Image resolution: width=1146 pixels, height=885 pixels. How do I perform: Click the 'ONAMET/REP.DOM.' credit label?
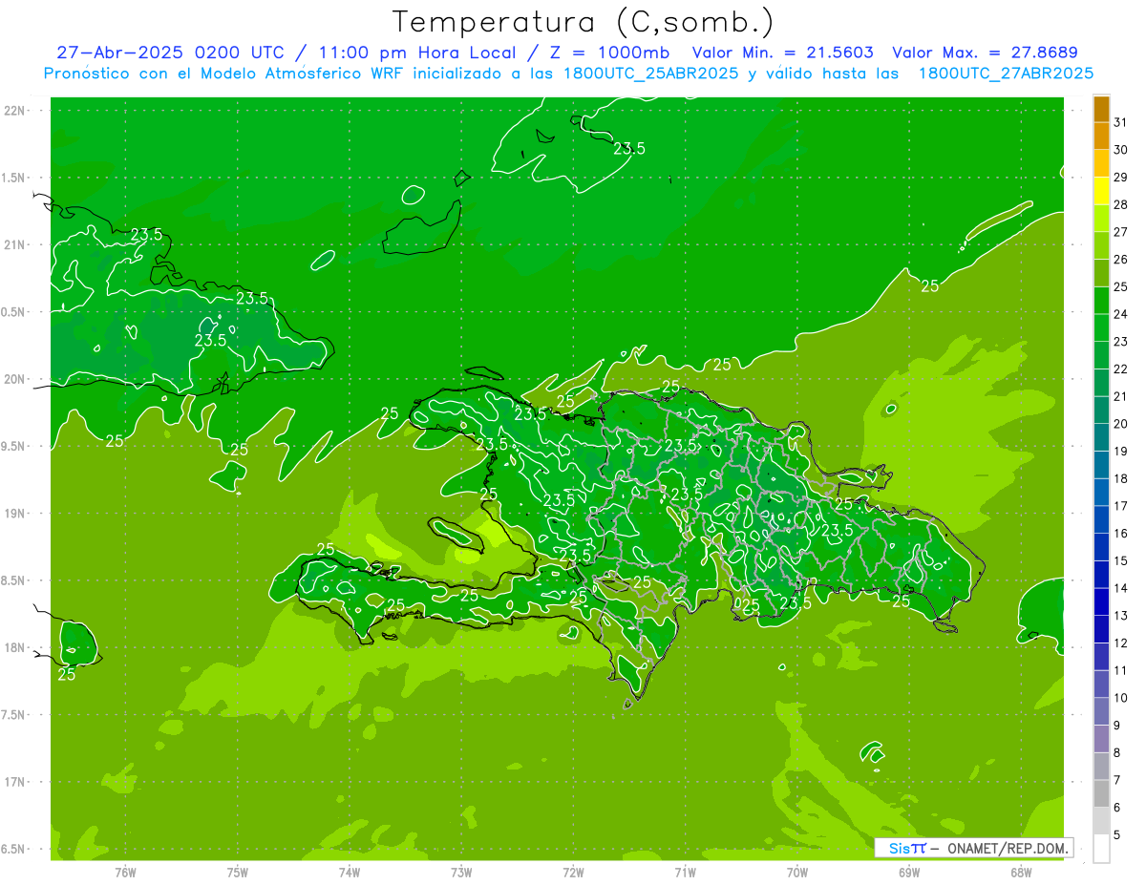pyautogui.click(x=1006, y=848)
